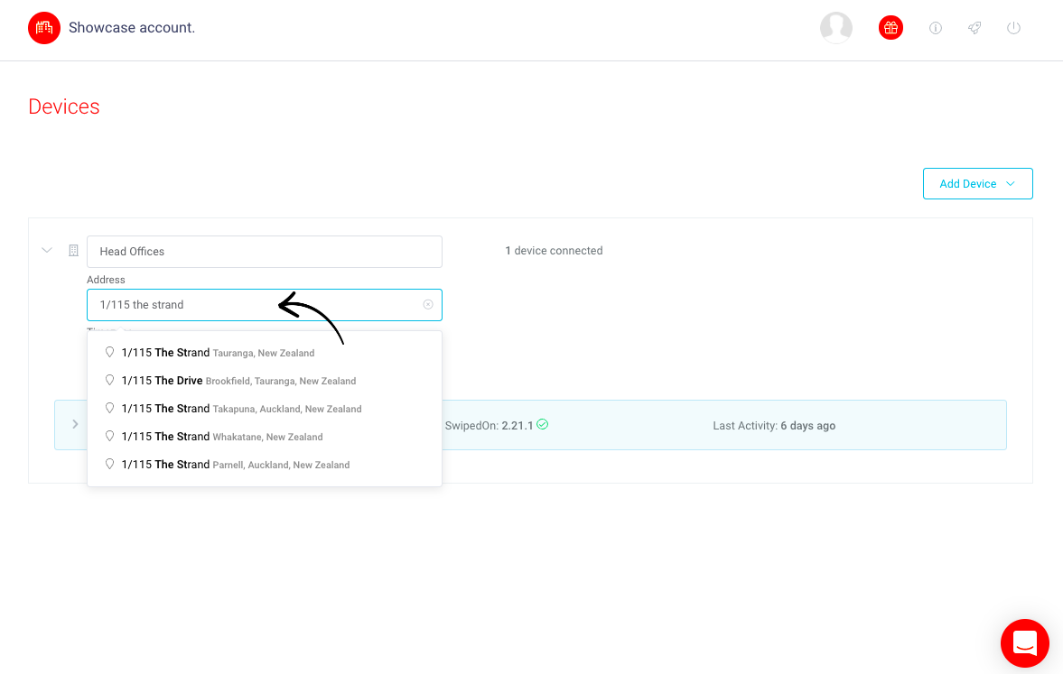Click the green check next to 2.21.1
Screen dimensions: 1063x674
pos(543,425)
